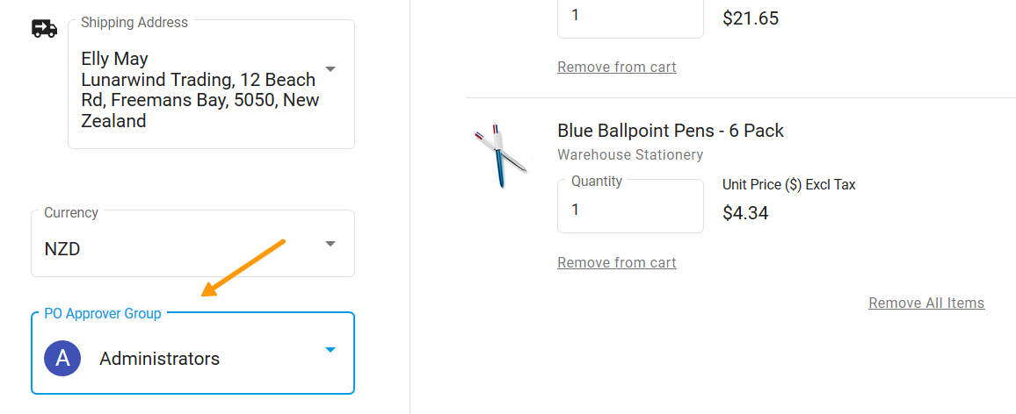Remove Blue Ballpoint Pens from cart
1016x414 pixels.
click(x=616, y=263)
